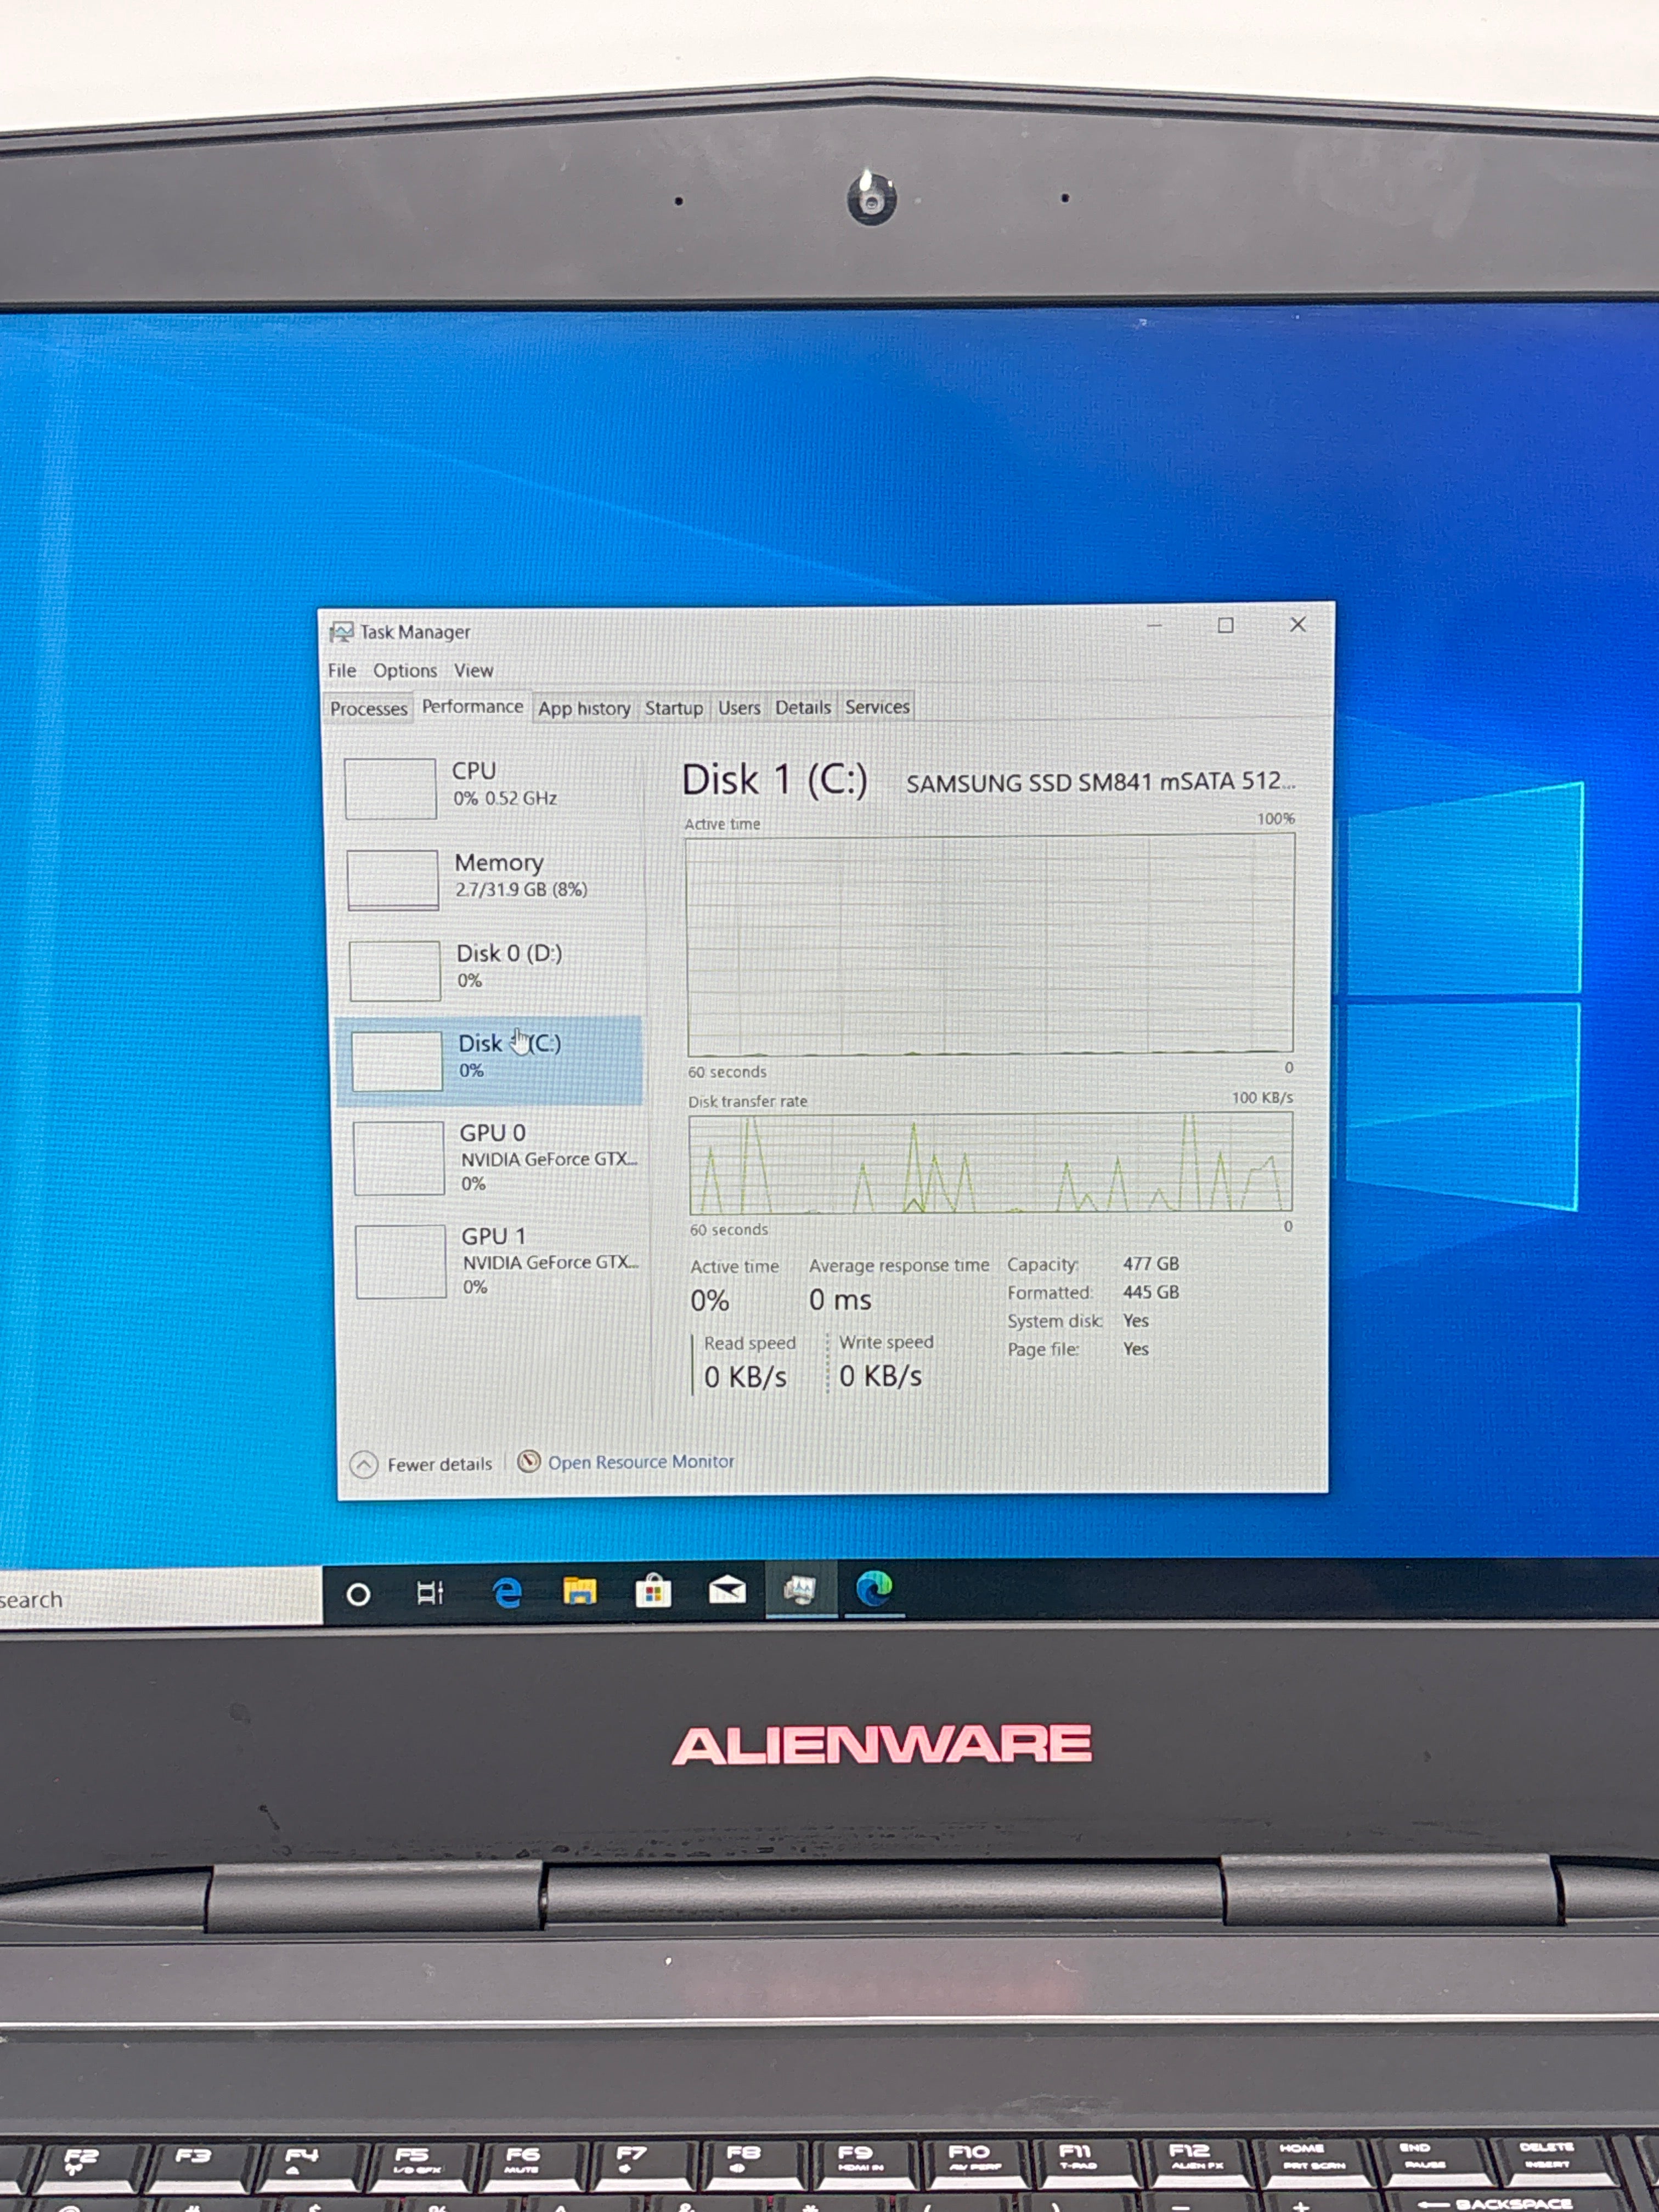Select GPU 1 NVIDIA GeForce item
1659x2212 pixels.
(497, 1260)
